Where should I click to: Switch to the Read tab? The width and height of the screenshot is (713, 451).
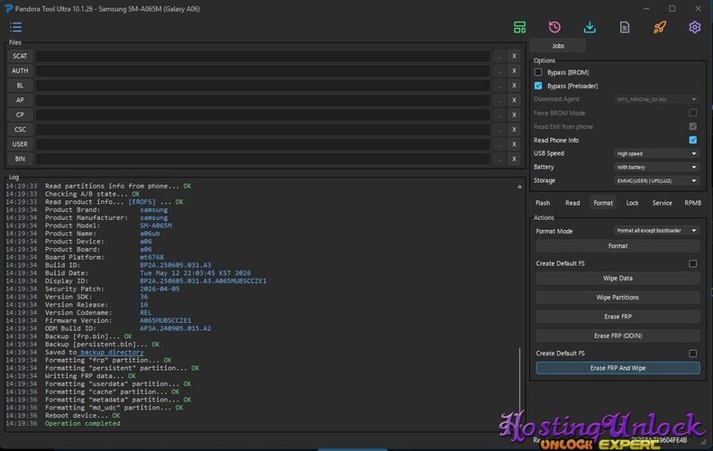pyautogui.click(x=572, y=203)
